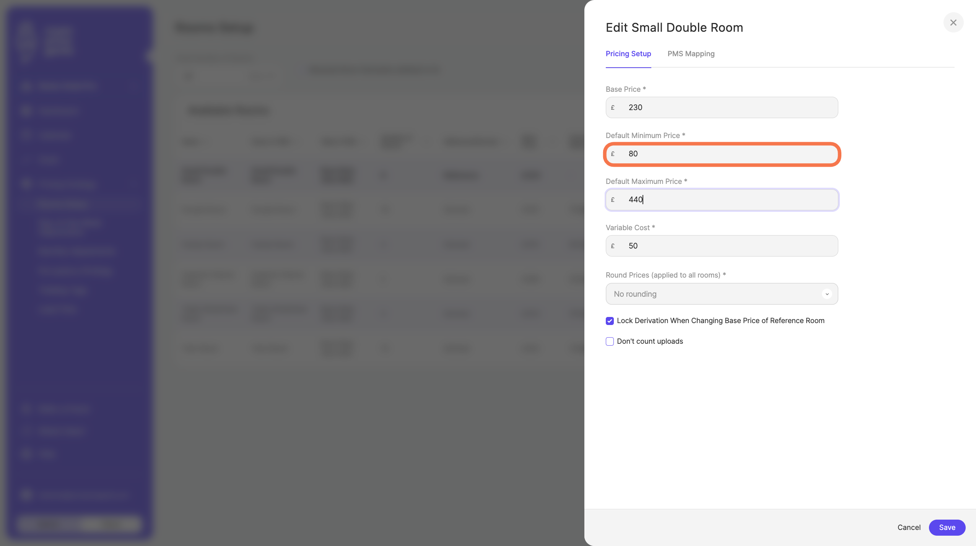
Task: Cancel editing the room
Action: click(x=909, y=527)
